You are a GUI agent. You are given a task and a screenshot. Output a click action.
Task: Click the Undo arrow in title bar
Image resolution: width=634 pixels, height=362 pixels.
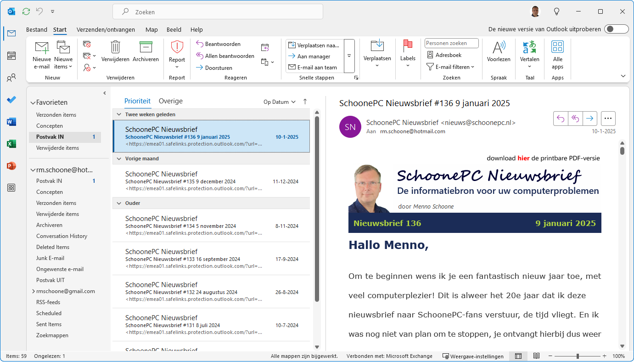(x=40, y=11)
